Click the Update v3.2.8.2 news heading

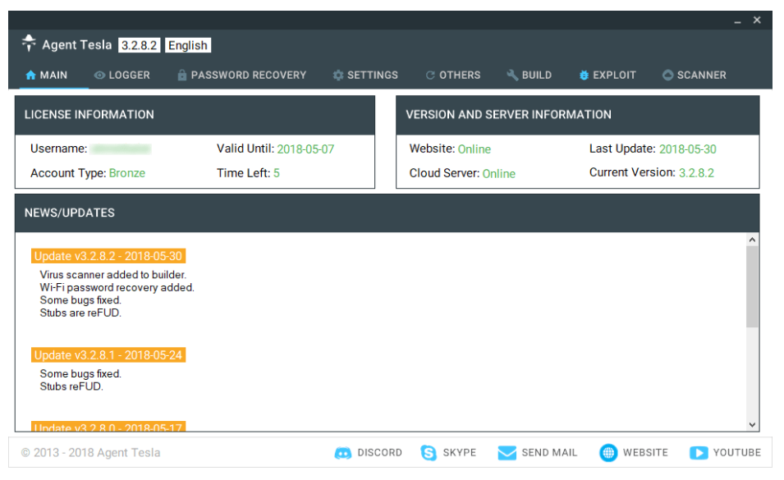pos(108,257)
